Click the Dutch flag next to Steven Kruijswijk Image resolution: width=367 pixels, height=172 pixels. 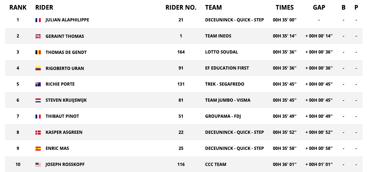coord(38,100)
